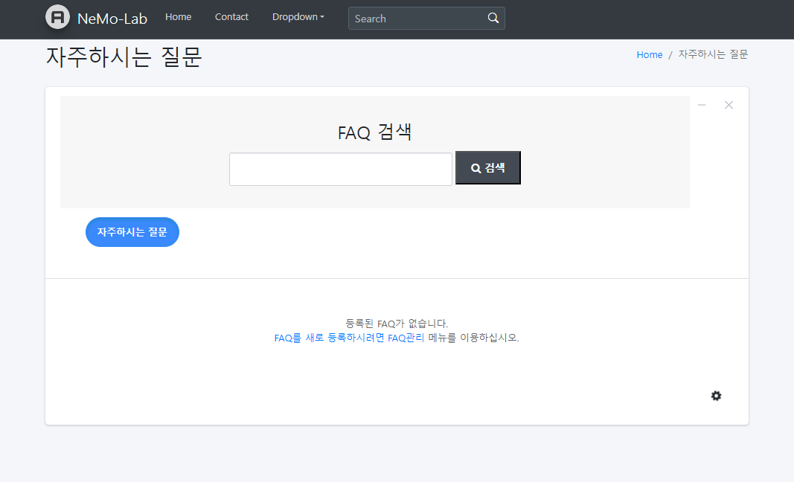Focus the navbar Search text field
This screenshot has height=482, width=794.
pyautogui.click(x=417, y=19)
